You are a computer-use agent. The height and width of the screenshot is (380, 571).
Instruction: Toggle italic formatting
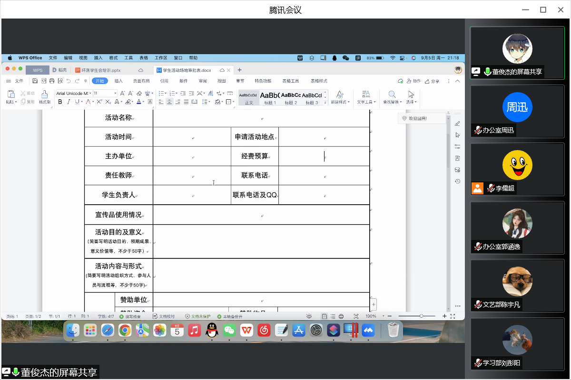[68, 102]
